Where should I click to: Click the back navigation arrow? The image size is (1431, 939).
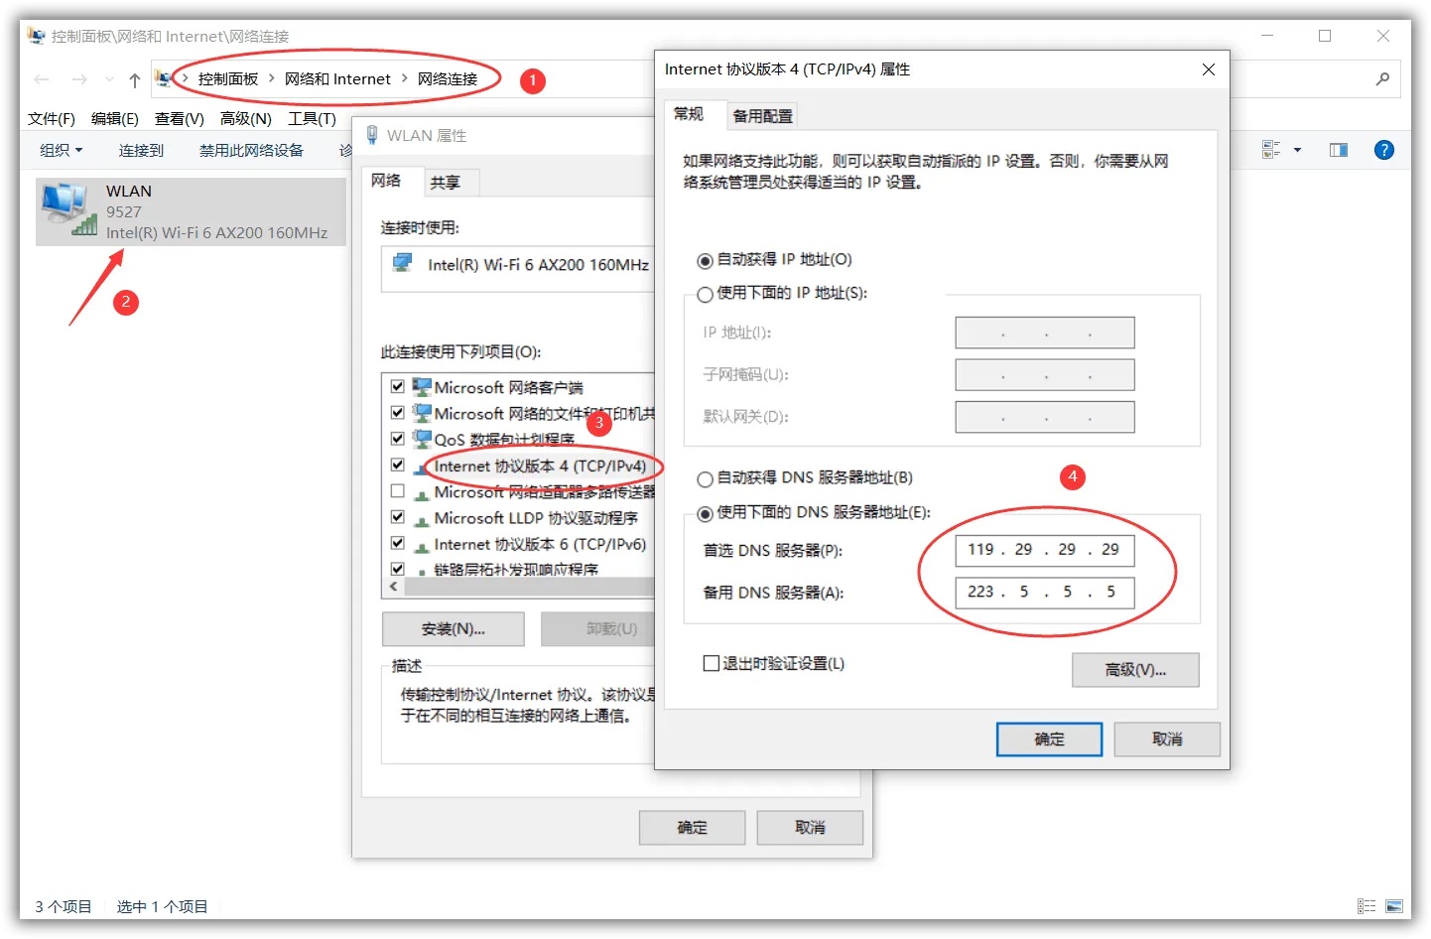coord(41,79)
